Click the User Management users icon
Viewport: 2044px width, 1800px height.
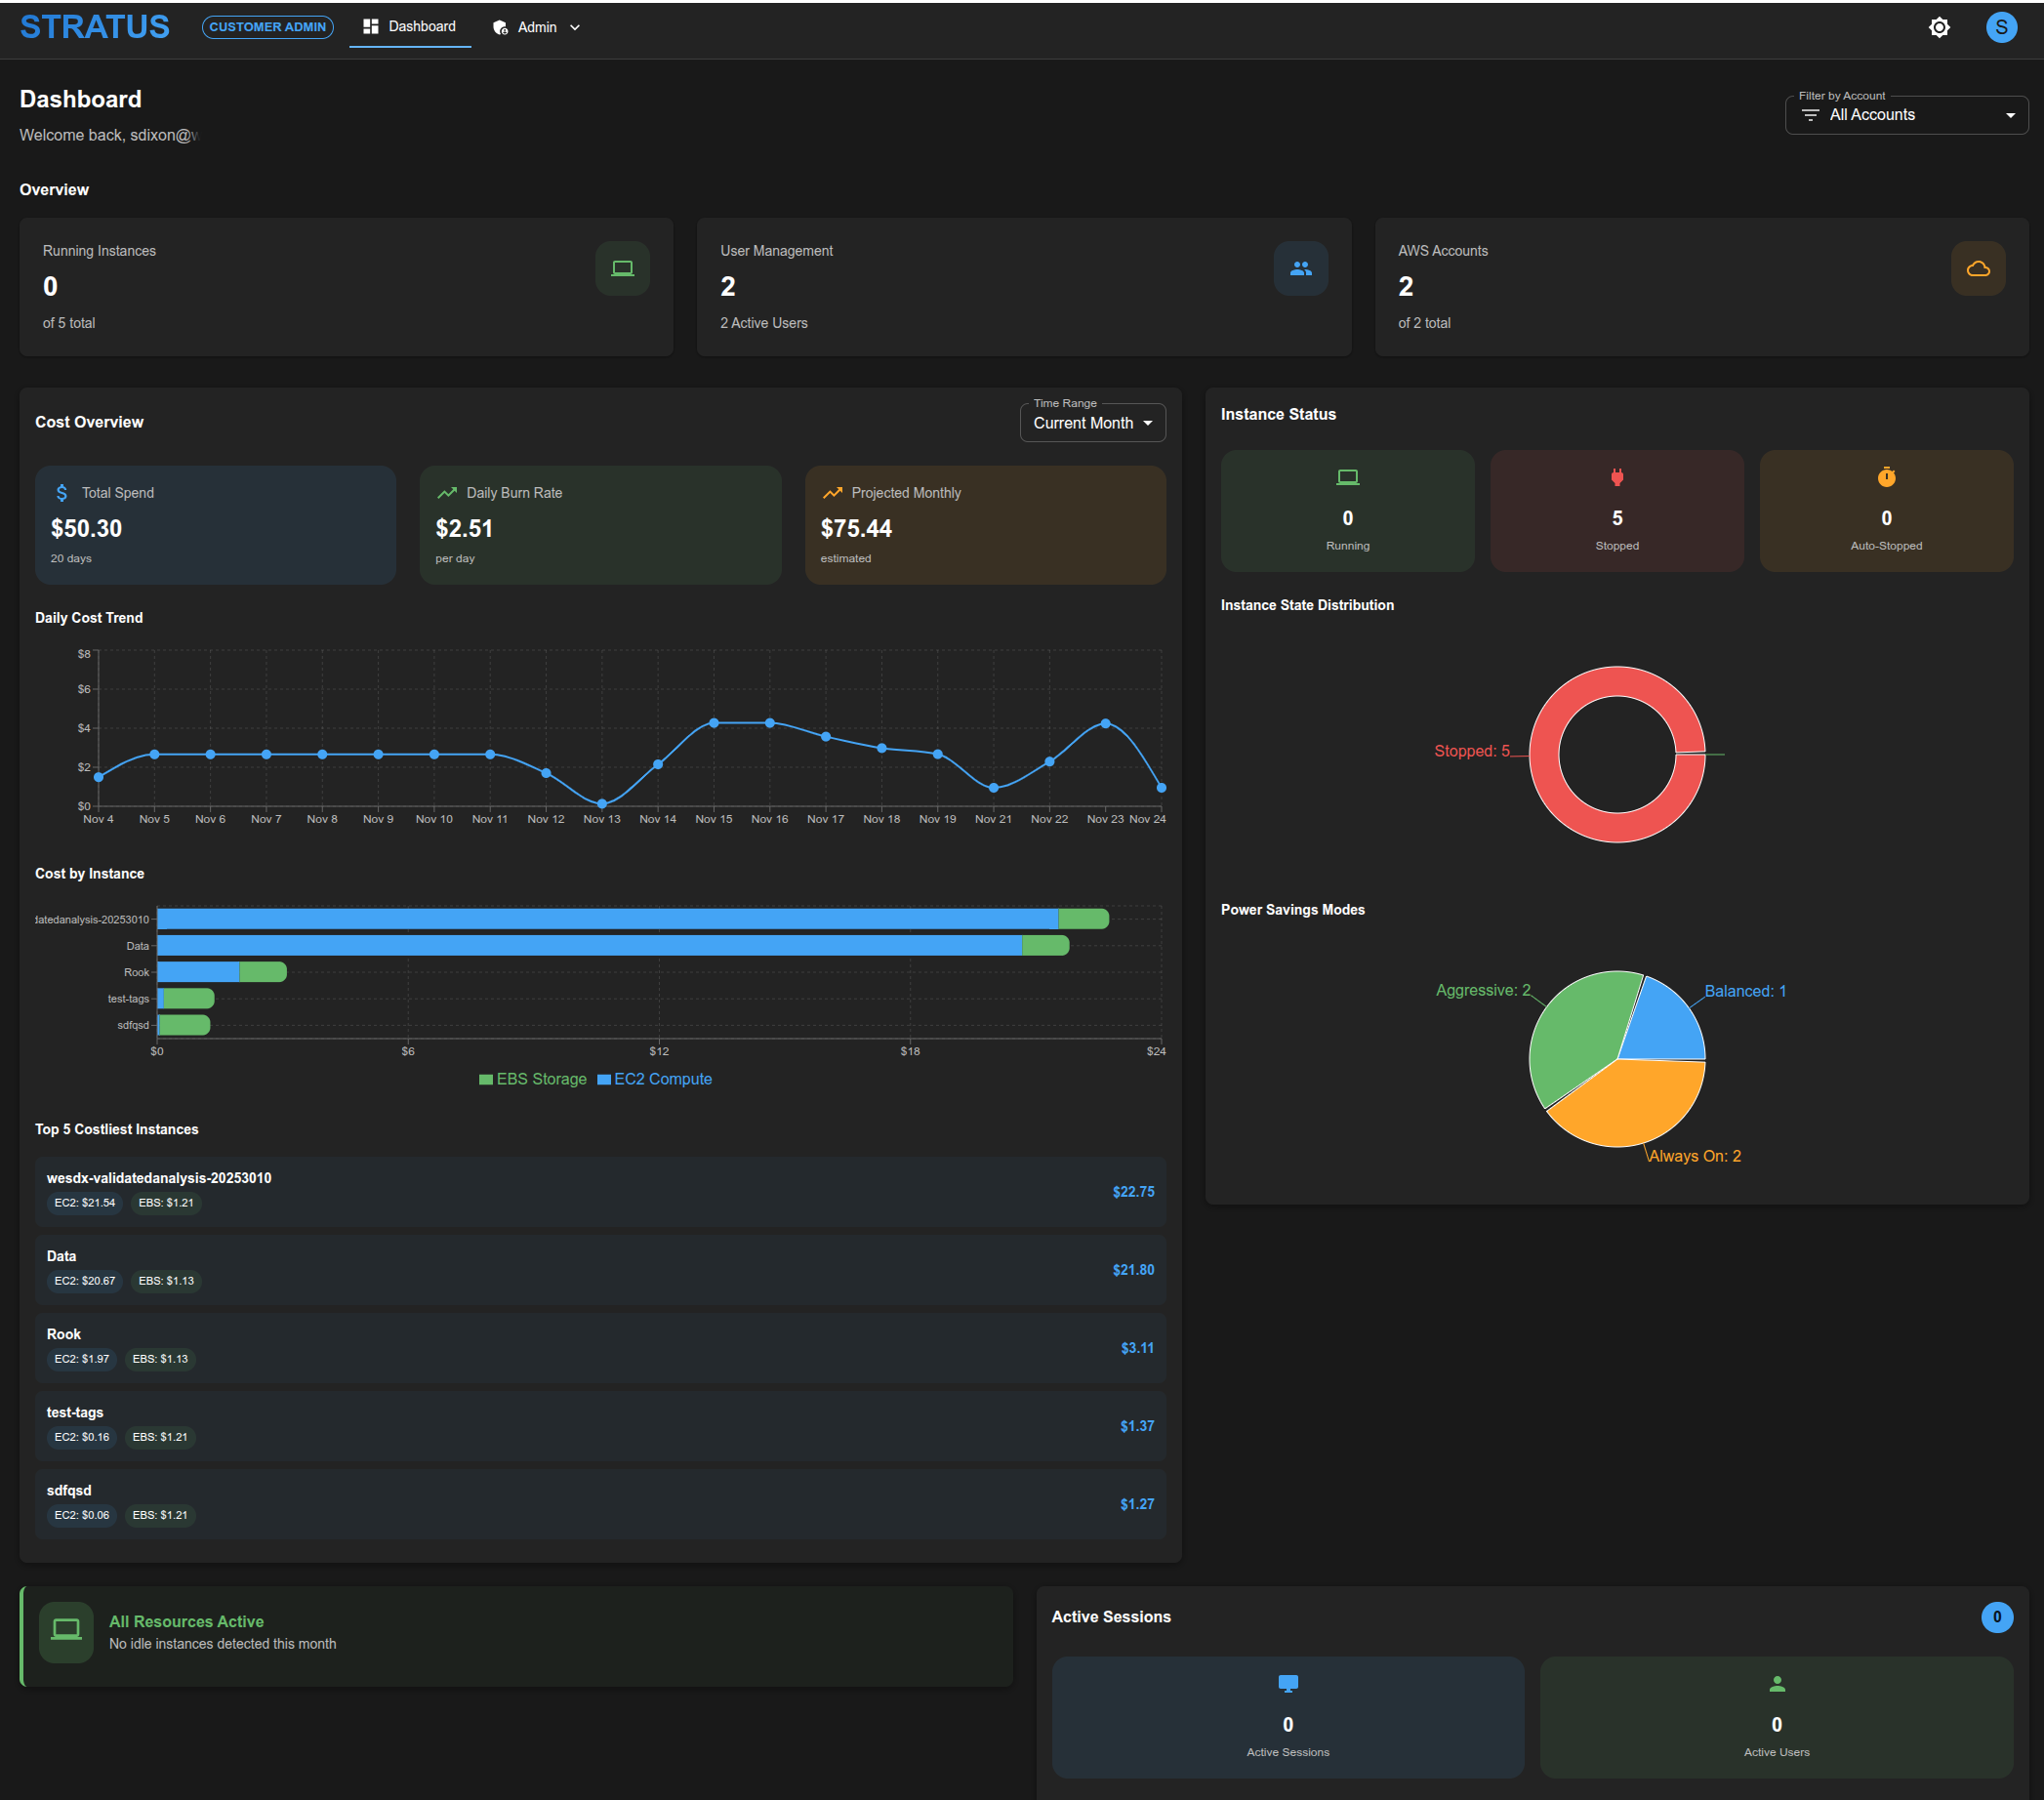[x=1300, y=268]
